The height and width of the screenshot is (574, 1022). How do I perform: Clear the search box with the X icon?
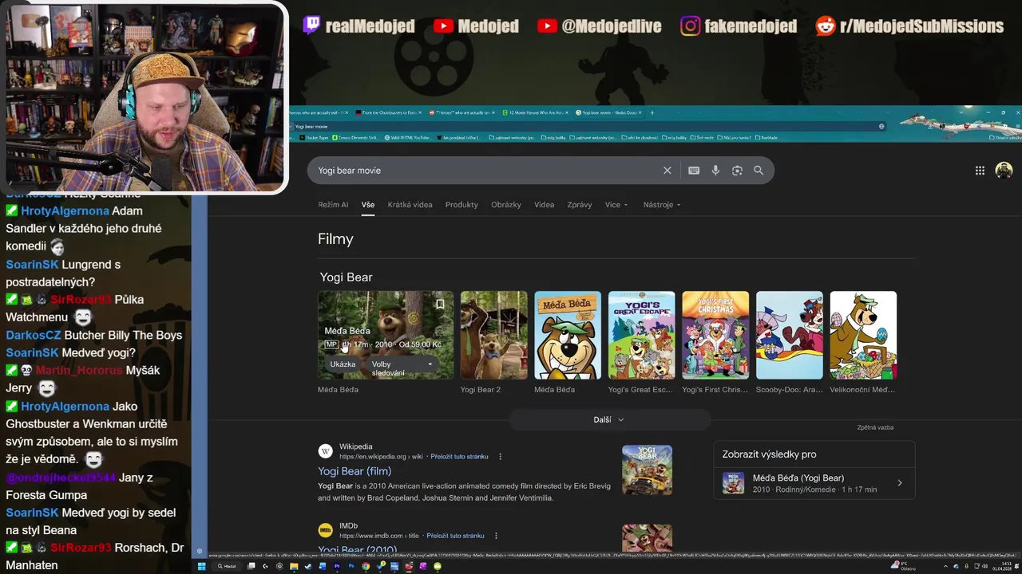pyautogui.click(x=667, y=171)
